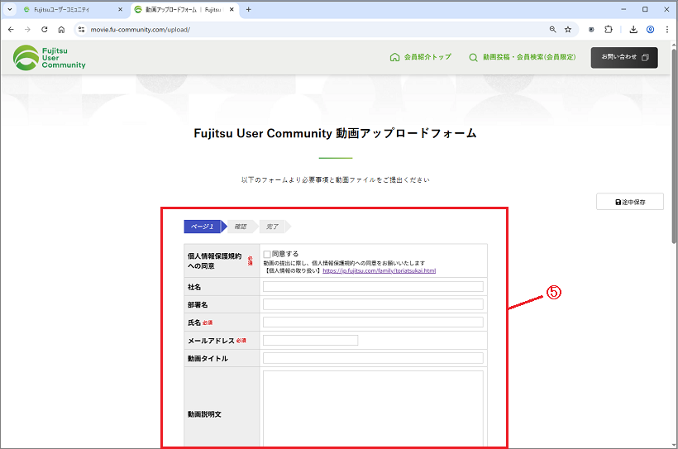
Task: Close the Fujitsuユーザーコミュニティ tab
Action: pyautogui.click(x=120, y=10)
